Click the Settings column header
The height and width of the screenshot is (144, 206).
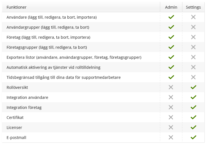point(193,7)
